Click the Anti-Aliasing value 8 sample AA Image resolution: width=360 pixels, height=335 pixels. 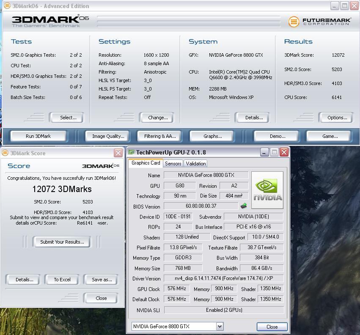point(157,63)
